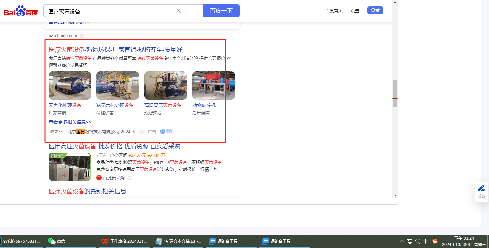Click the red 百度爱采购 source icon
489x248 pixels.
pos(99,178)
